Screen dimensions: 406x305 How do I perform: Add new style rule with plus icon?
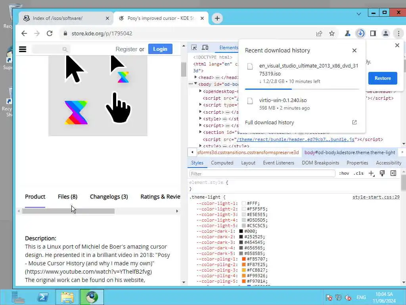[371, 174]
